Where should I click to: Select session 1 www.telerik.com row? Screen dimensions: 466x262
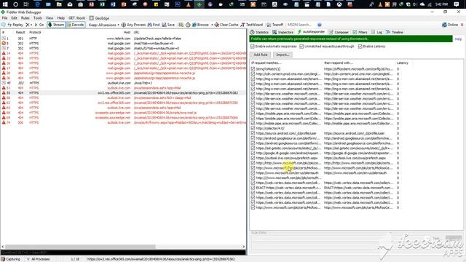tap(123, 39)
